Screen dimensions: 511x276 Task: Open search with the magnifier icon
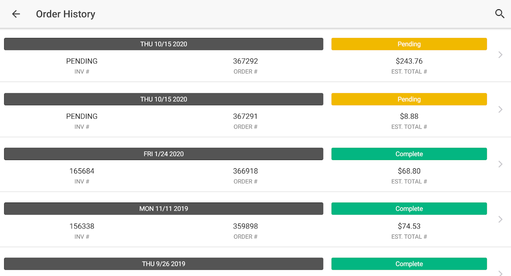point(500,14)
